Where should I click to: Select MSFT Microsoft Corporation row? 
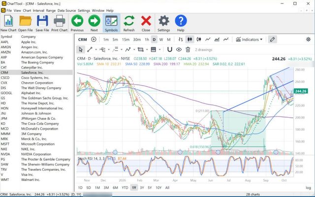(x=36, y=144)
